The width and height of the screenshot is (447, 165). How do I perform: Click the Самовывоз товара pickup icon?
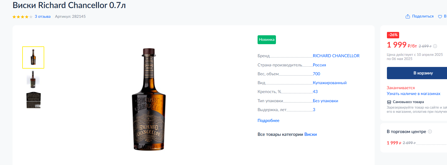click(389, 102)
